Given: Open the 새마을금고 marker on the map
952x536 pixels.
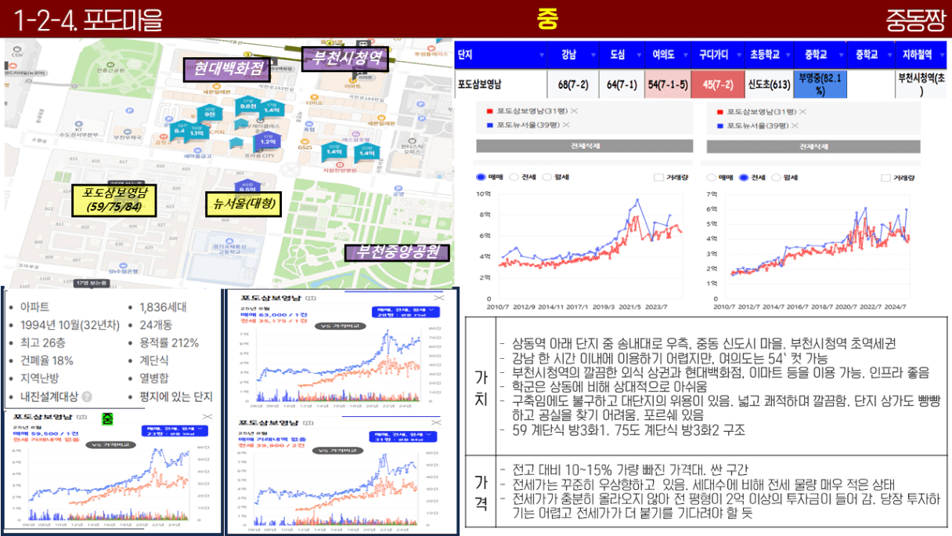Looking at the screenshot, I should click(198, 151).
